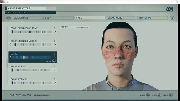180x101 pixels.
Task: Click the RB bumper icon
Action: pyautogui.click(x=172, y=18)
